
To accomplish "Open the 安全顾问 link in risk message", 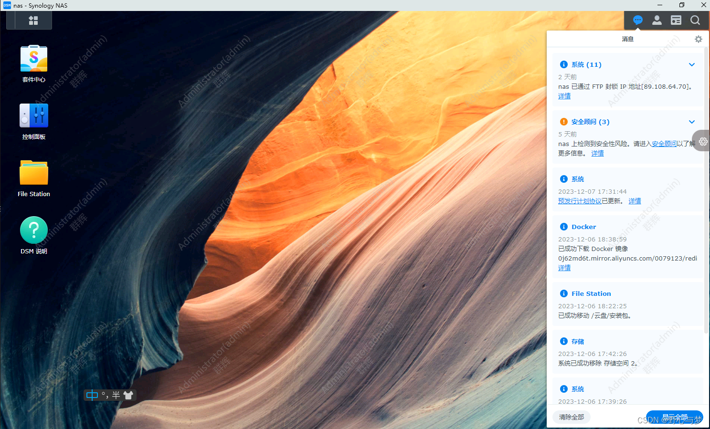I will click(x=664, y=144).
